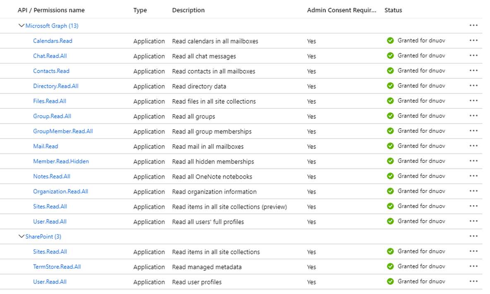Select 'Read all hidden memberships' description

(x=213, y=162)
